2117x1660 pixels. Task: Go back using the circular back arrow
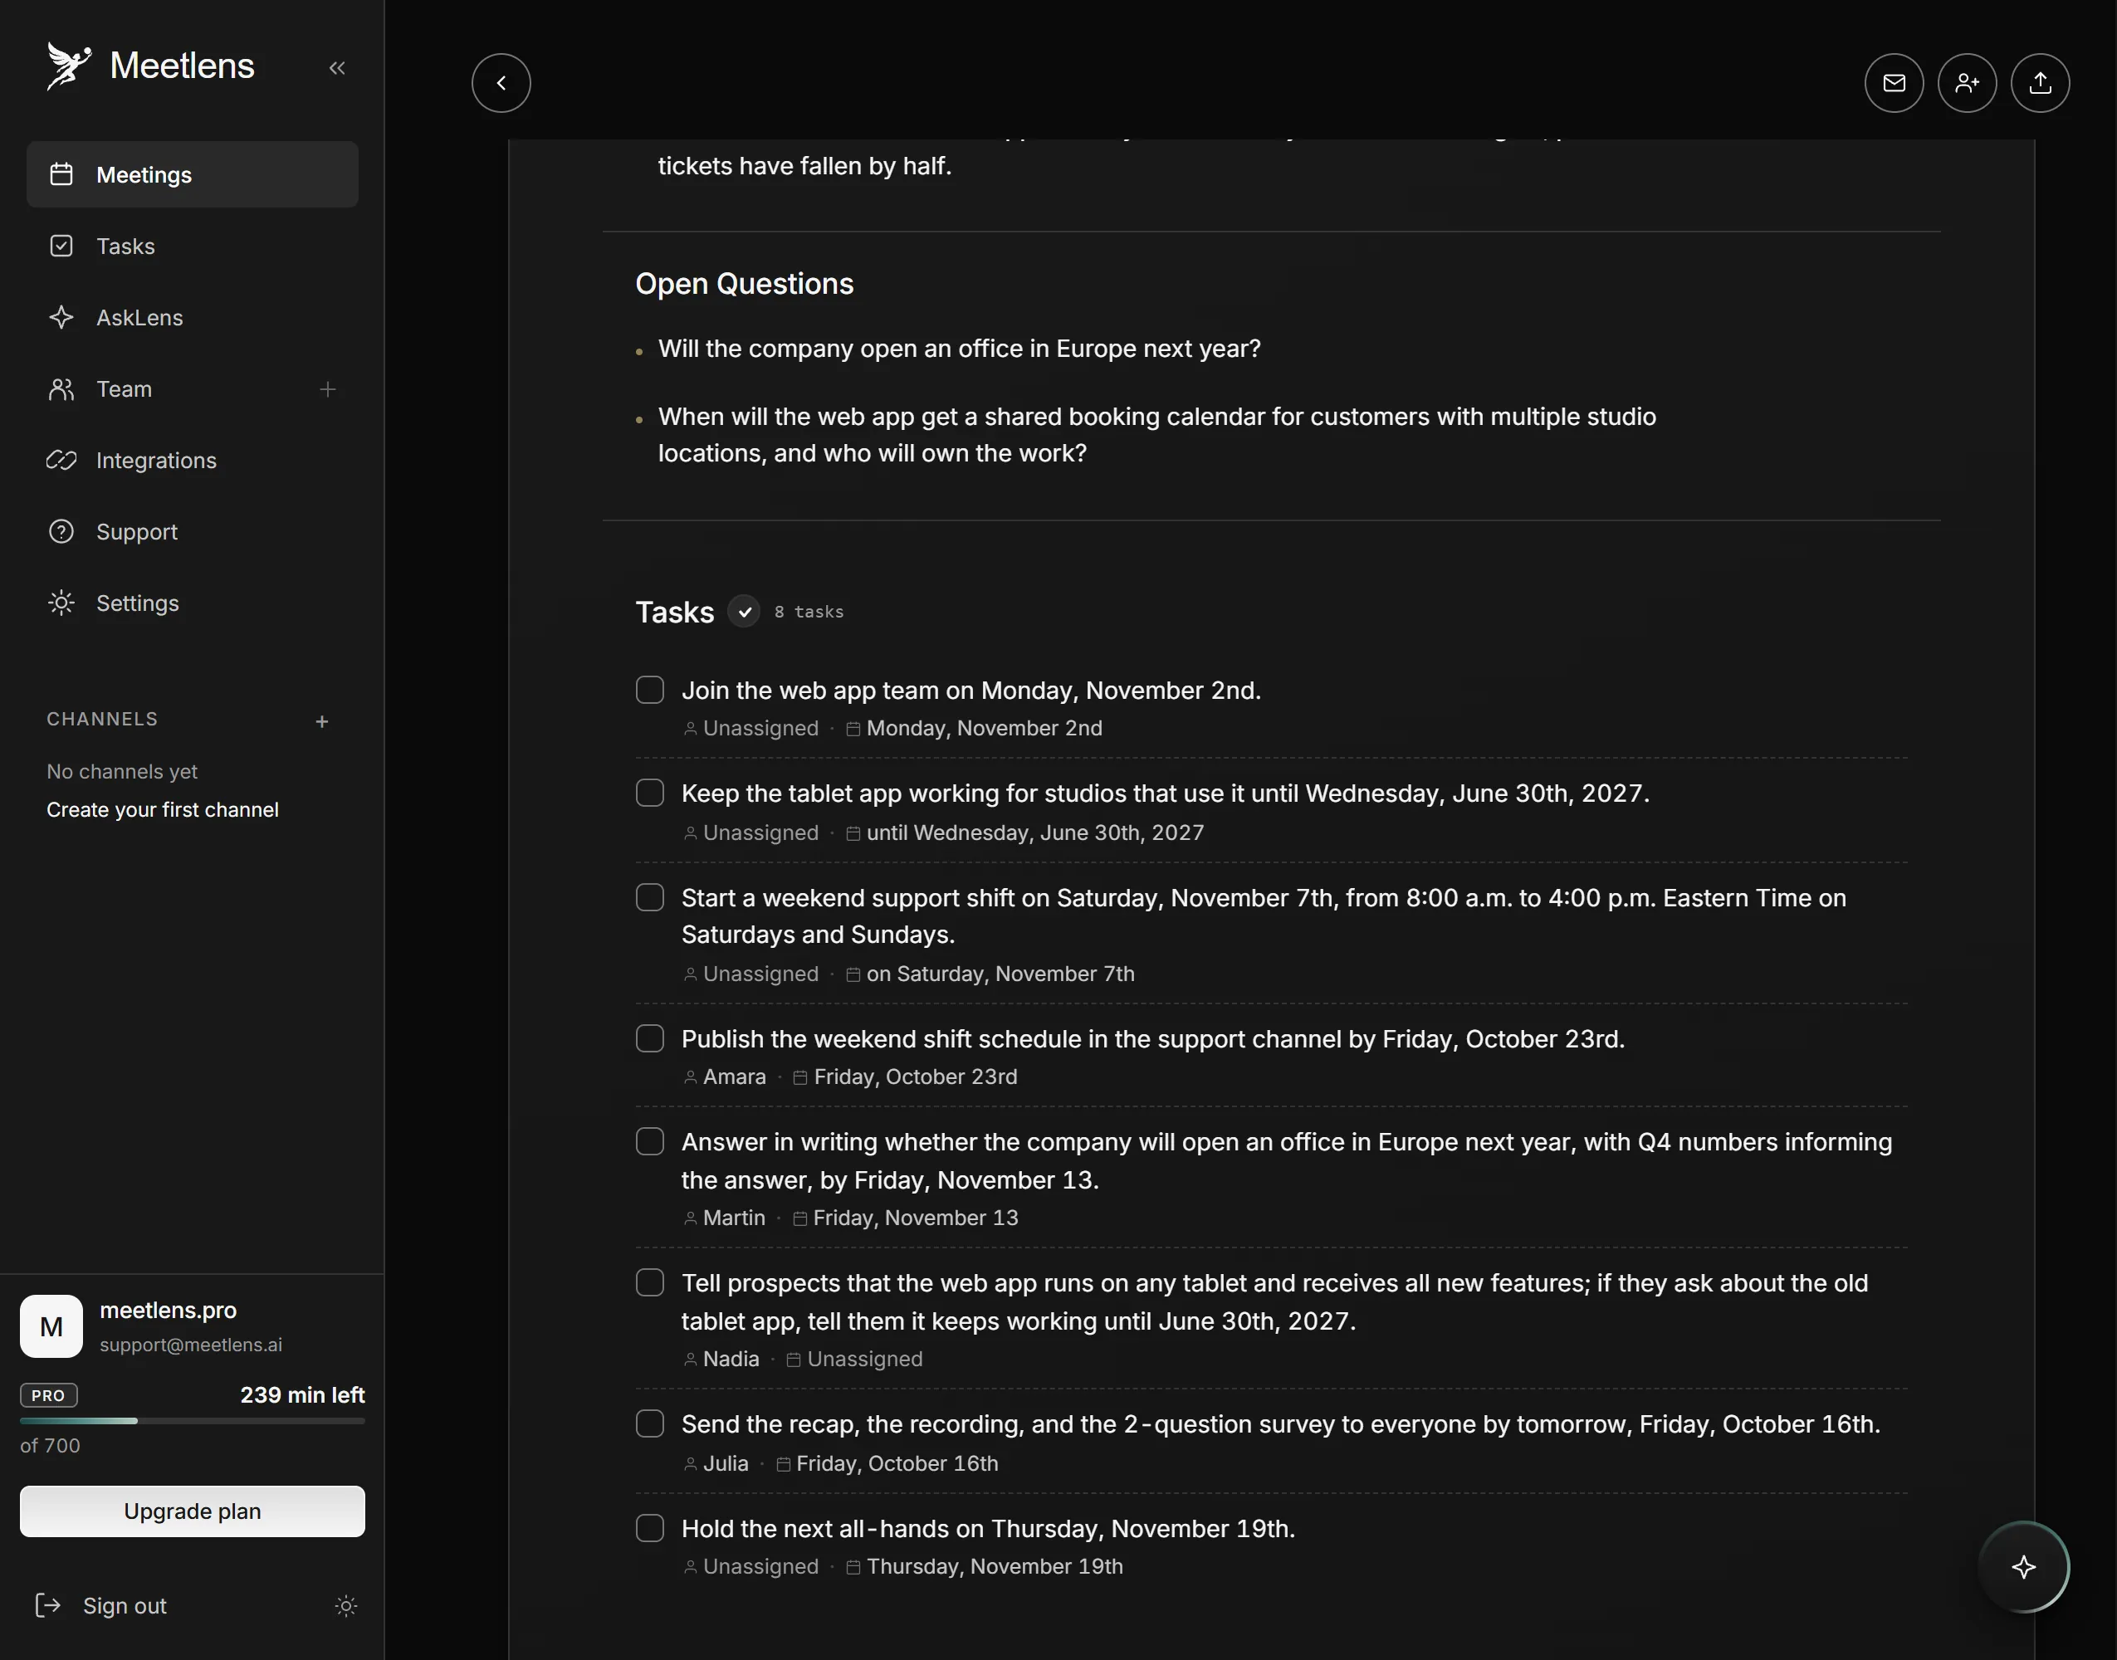(x=501, y=83)
